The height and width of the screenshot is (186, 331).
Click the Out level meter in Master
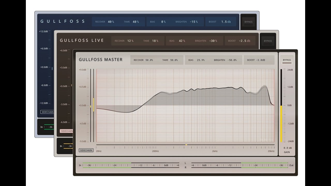point(239,165)
